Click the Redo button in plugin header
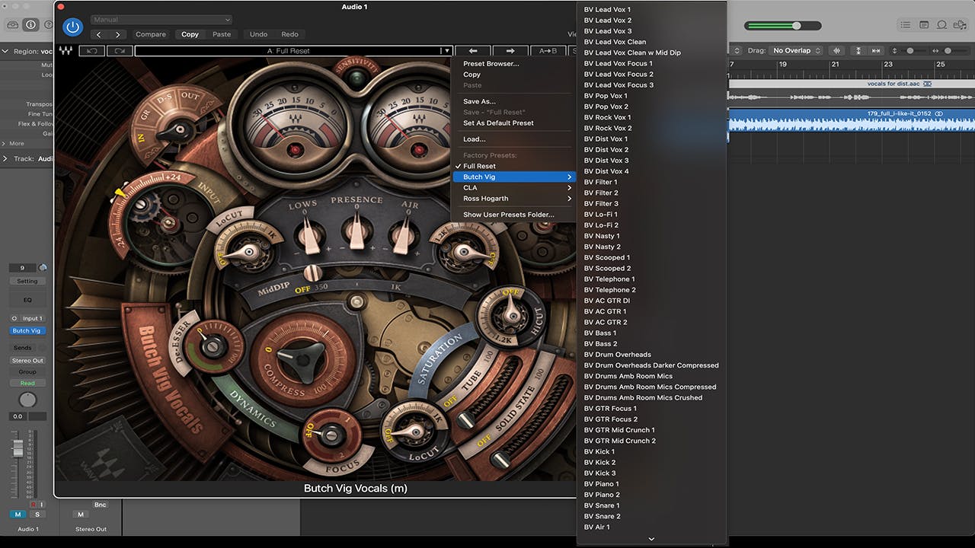Screen dimensions: 975x548 (x=289, y=34)
